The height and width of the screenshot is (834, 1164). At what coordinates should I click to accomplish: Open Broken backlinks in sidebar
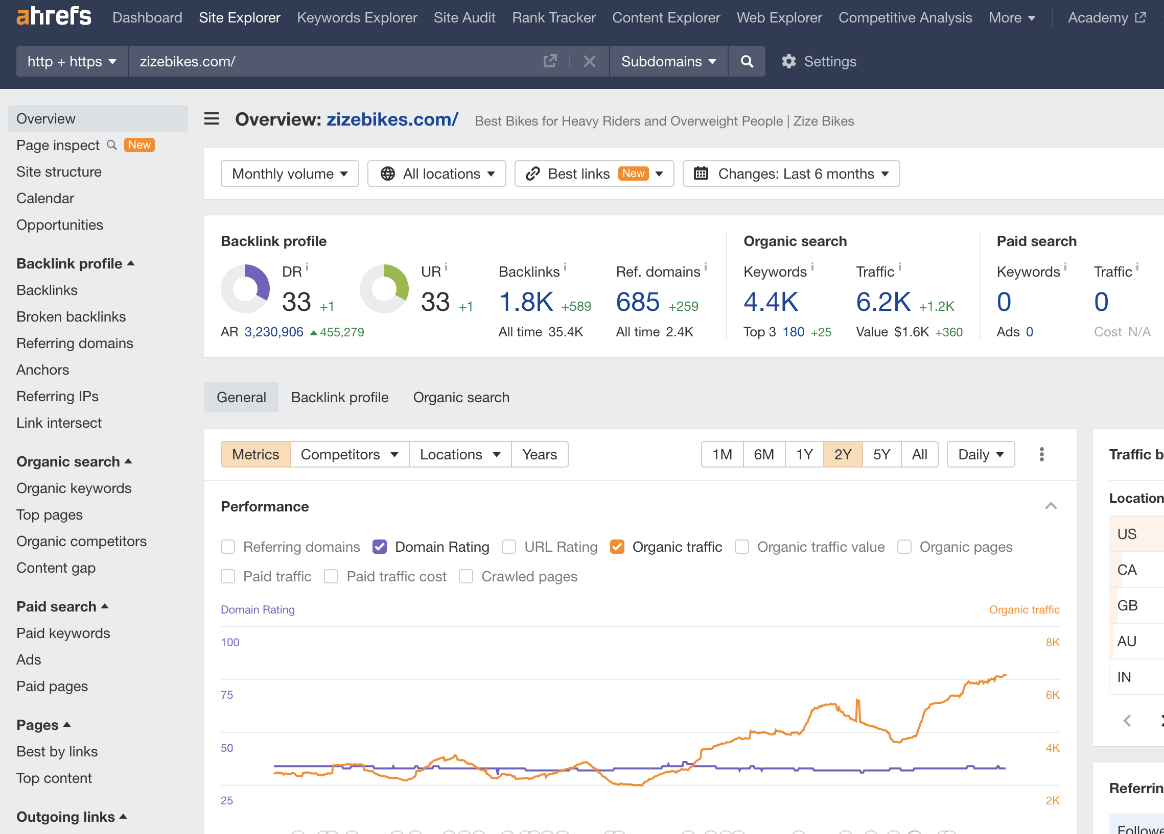[71, 317]
